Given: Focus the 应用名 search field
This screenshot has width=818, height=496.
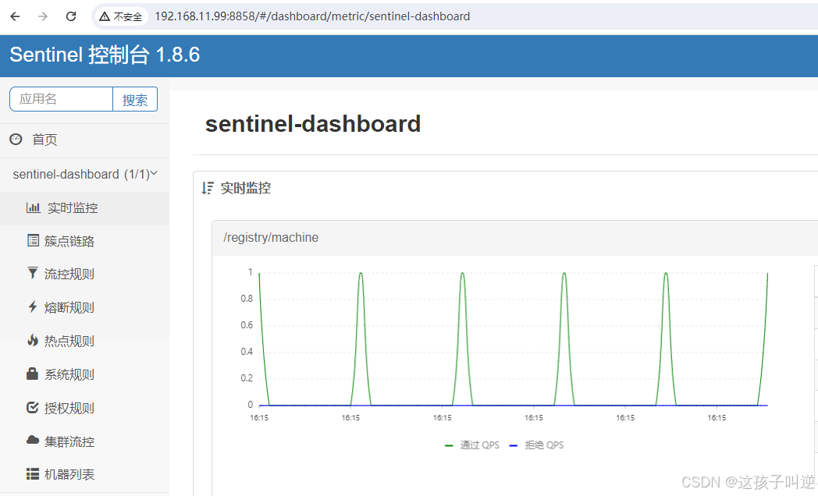Looking at the screenshot, I should pos(61,99).
